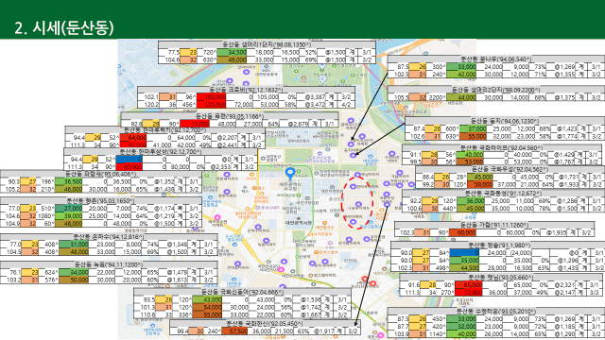Screen dimensions: 605x340
Task: Select the 샘머리1단지 table header
Action: click(267, 44)
